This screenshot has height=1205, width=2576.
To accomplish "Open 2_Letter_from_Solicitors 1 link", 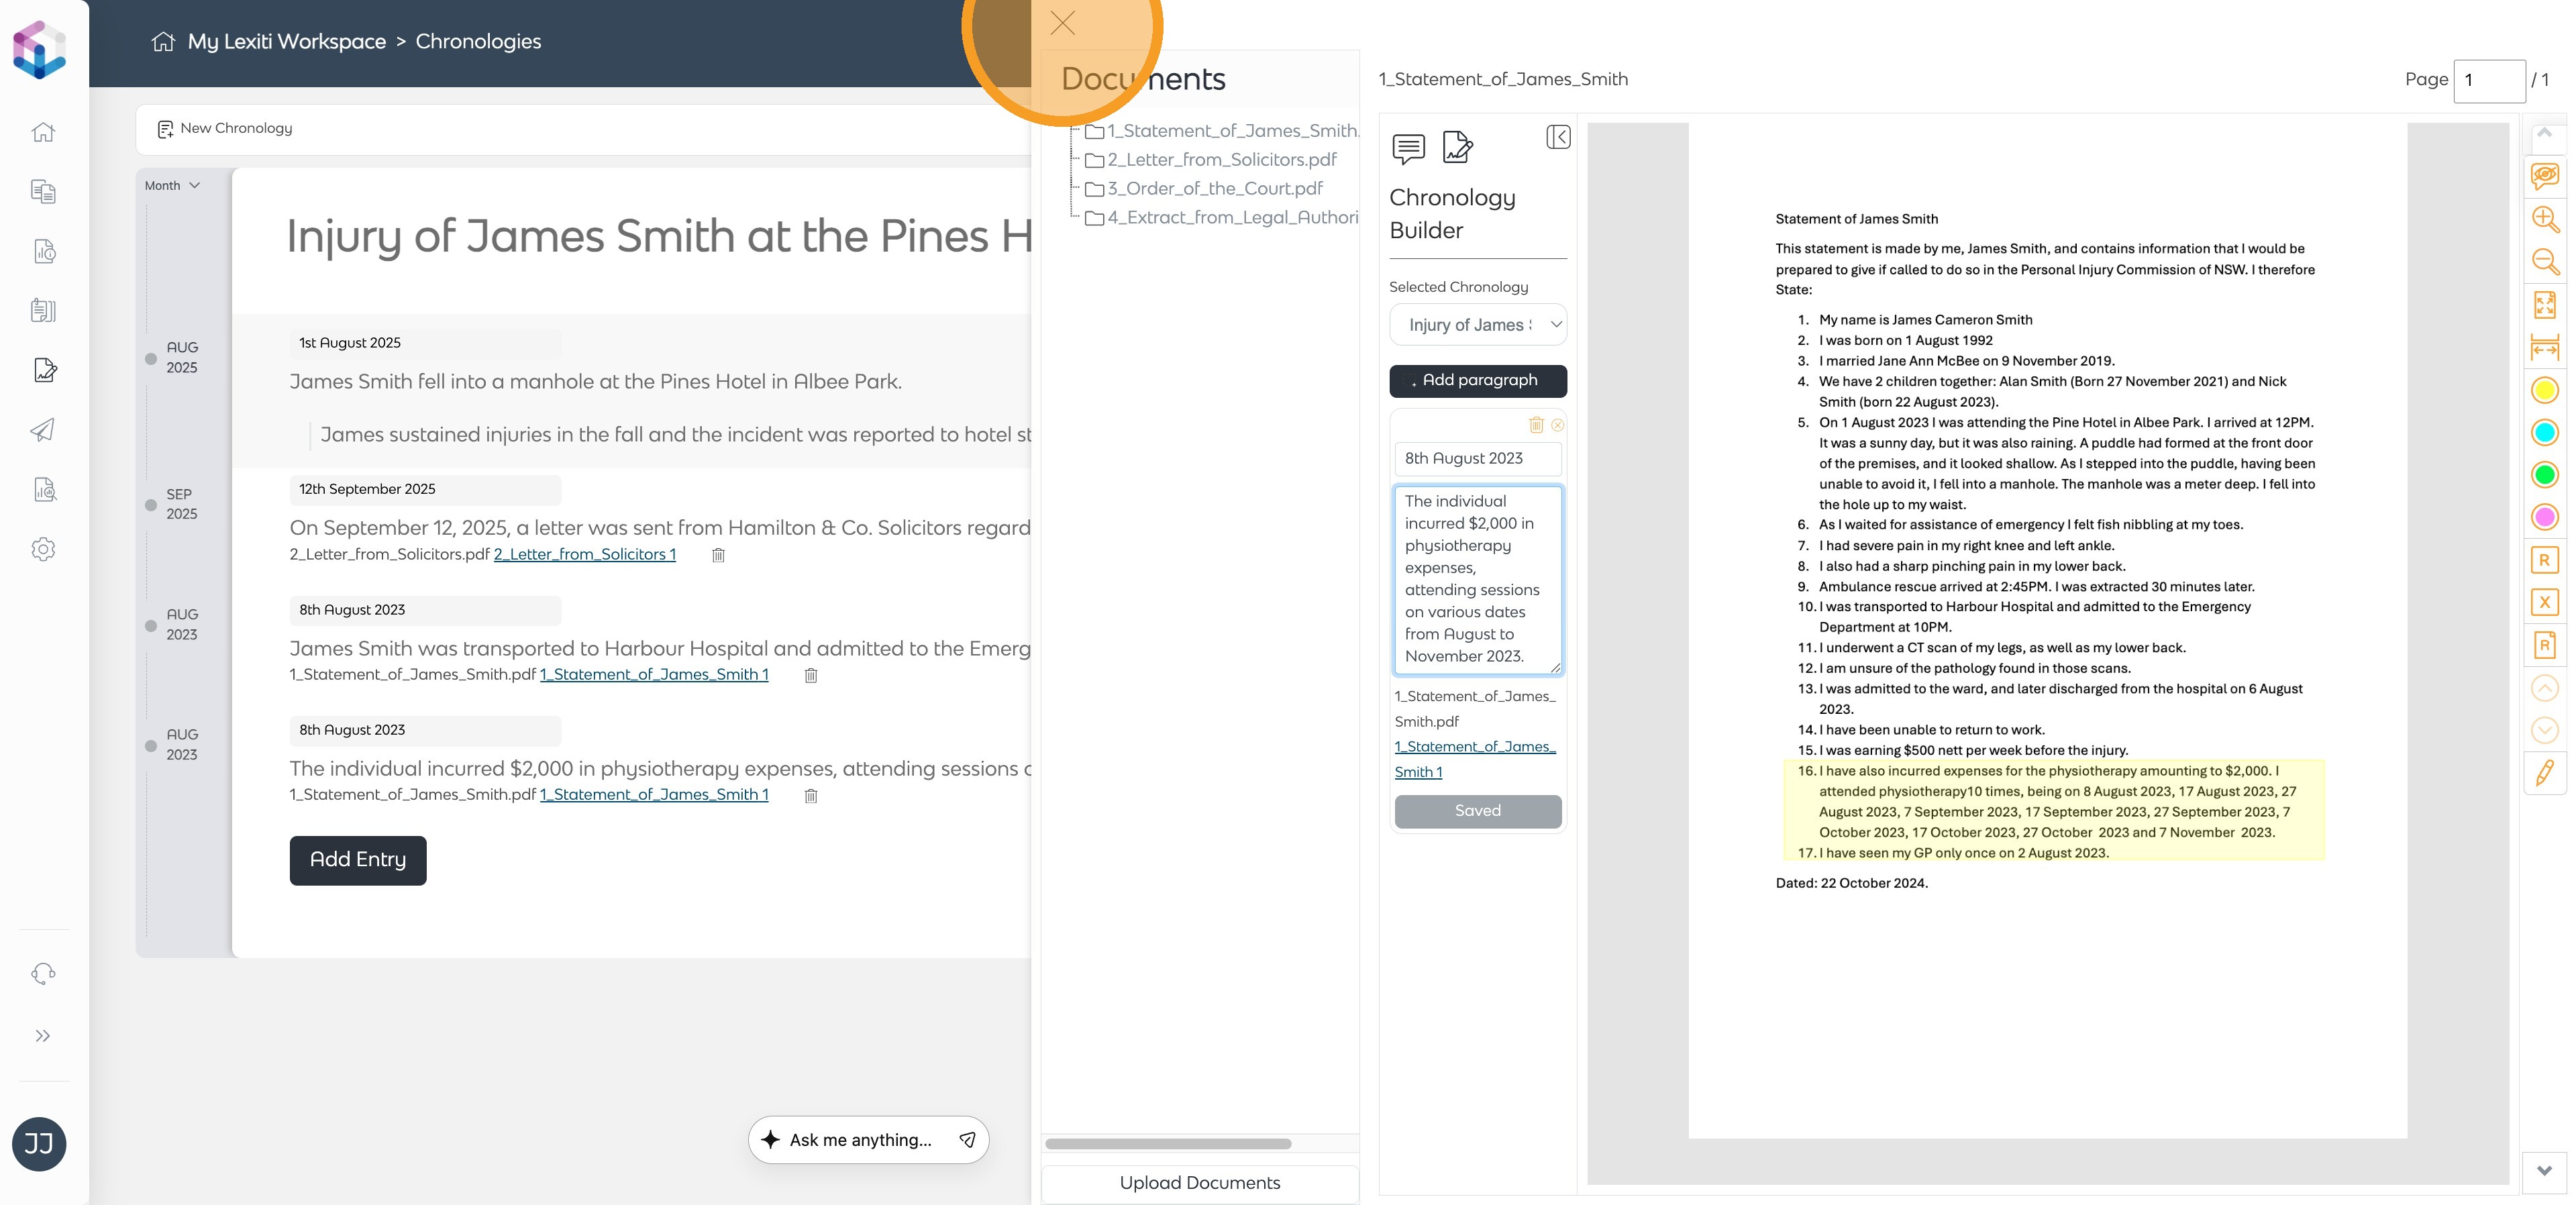I will tap(584, 554).
